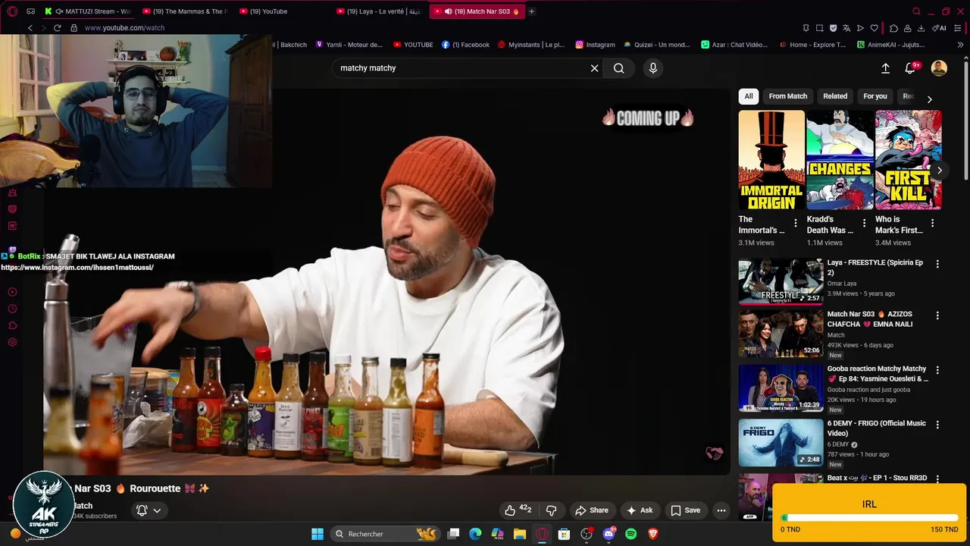970x546 pixels.
Task: Like the video with thumbs up
Action: pos(518,510)
